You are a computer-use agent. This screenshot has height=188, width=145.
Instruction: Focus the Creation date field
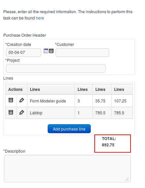tap(24, 53)
